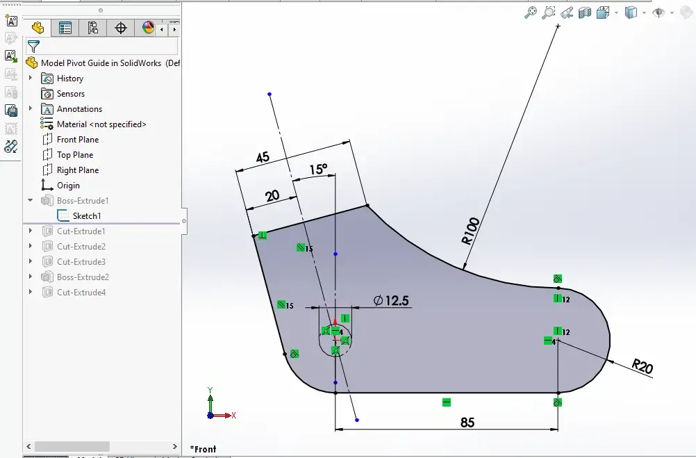Viewport: 696px width, 458px height.
Task: Expand the Cut-Extrude3 feature
Action: click(31, 261)
